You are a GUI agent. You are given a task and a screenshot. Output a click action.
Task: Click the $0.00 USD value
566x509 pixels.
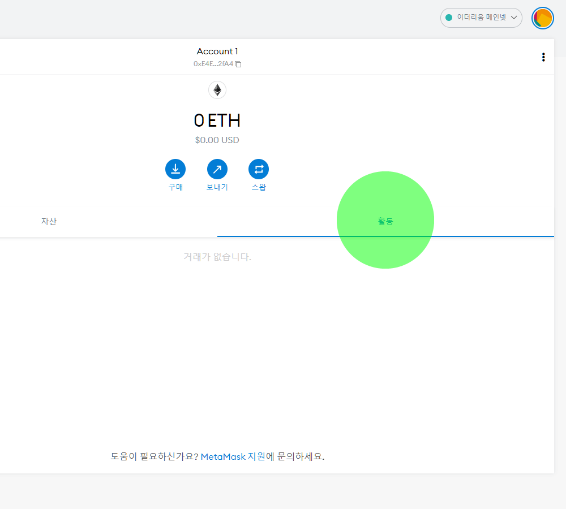[217, 140]
